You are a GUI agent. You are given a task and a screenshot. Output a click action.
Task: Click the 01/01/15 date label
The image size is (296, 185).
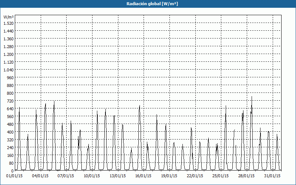(14, 176)
